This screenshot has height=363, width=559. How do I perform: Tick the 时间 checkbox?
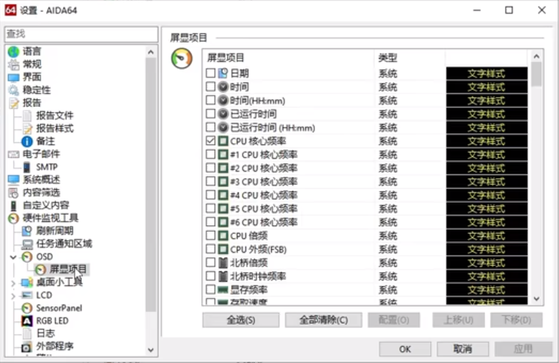(211, 87)
